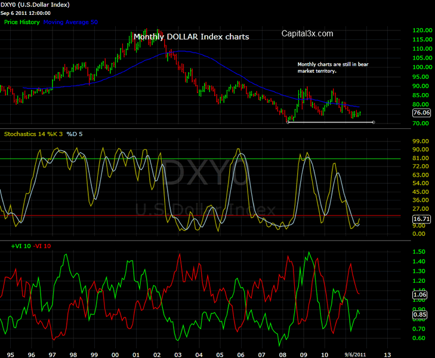The height and width of the screenshot is (358, 435).
Task: Click the +VI 10 legend label
Action: tap(20, 246)
